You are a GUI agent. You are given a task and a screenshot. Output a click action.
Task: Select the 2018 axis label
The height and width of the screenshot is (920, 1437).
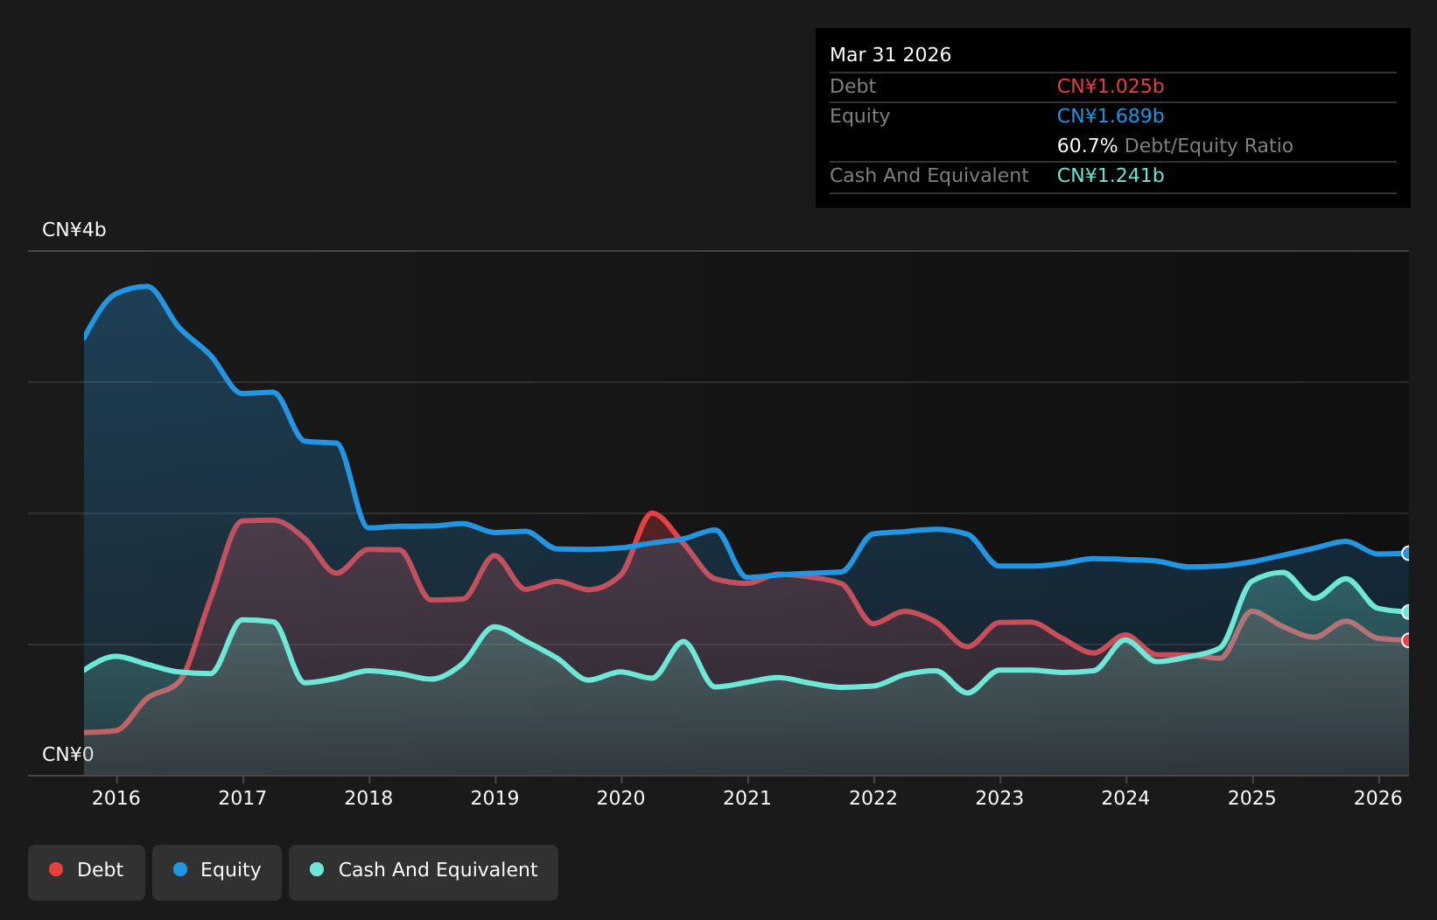pos(368,798)
